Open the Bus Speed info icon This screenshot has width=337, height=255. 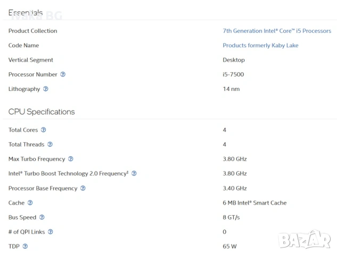(x=42, y=217)
